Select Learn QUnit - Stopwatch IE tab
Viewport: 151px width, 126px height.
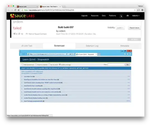click(86, 54)
